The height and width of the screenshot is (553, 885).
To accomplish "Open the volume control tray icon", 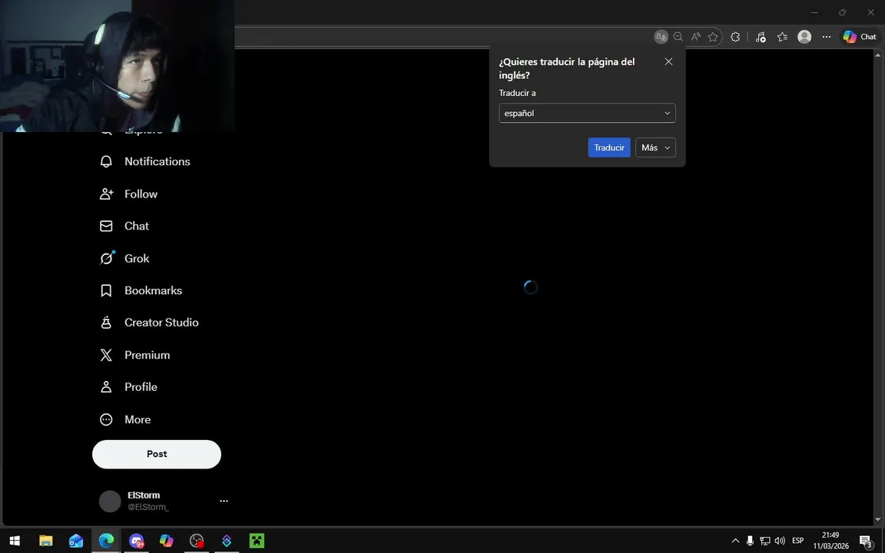I will pyautogui.click(x=780, y=541).
